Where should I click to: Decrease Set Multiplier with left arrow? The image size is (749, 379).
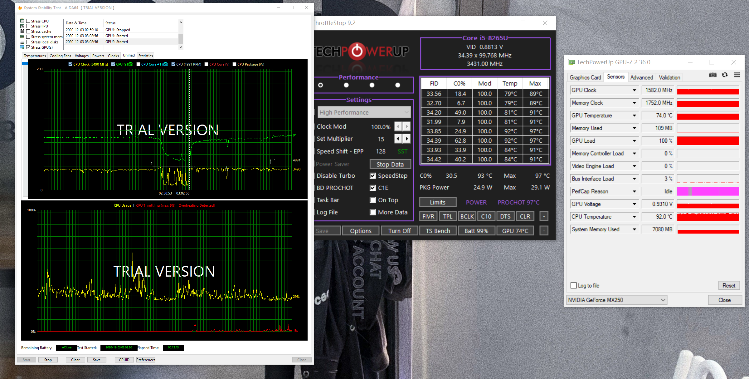pos(398,139)
